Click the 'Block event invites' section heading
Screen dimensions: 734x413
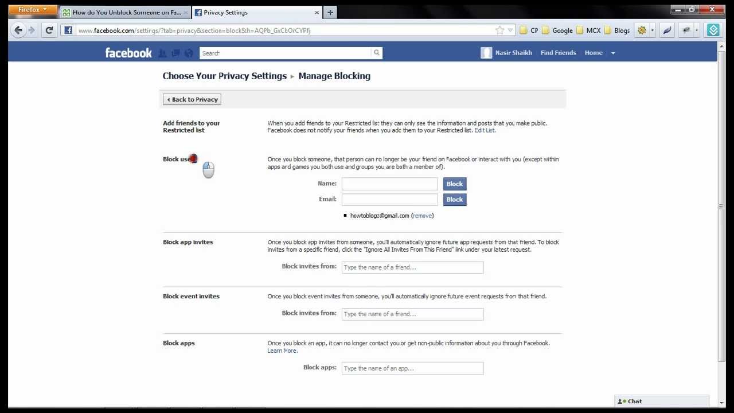pyautogui.click(x=191, y=297)
